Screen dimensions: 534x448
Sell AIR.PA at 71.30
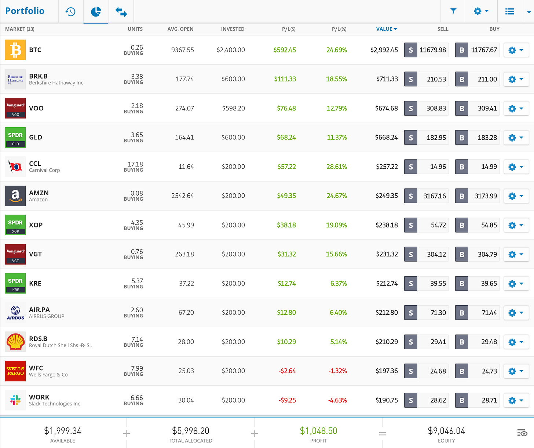427,313
